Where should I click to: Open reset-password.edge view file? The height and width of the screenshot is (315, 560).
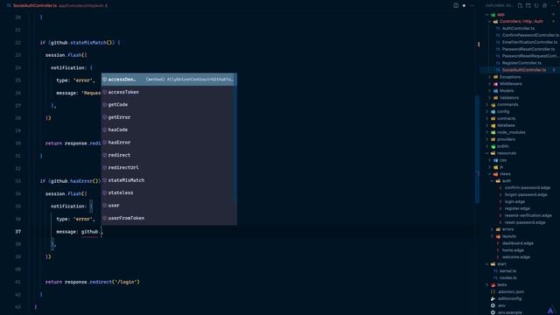point(525,222)
